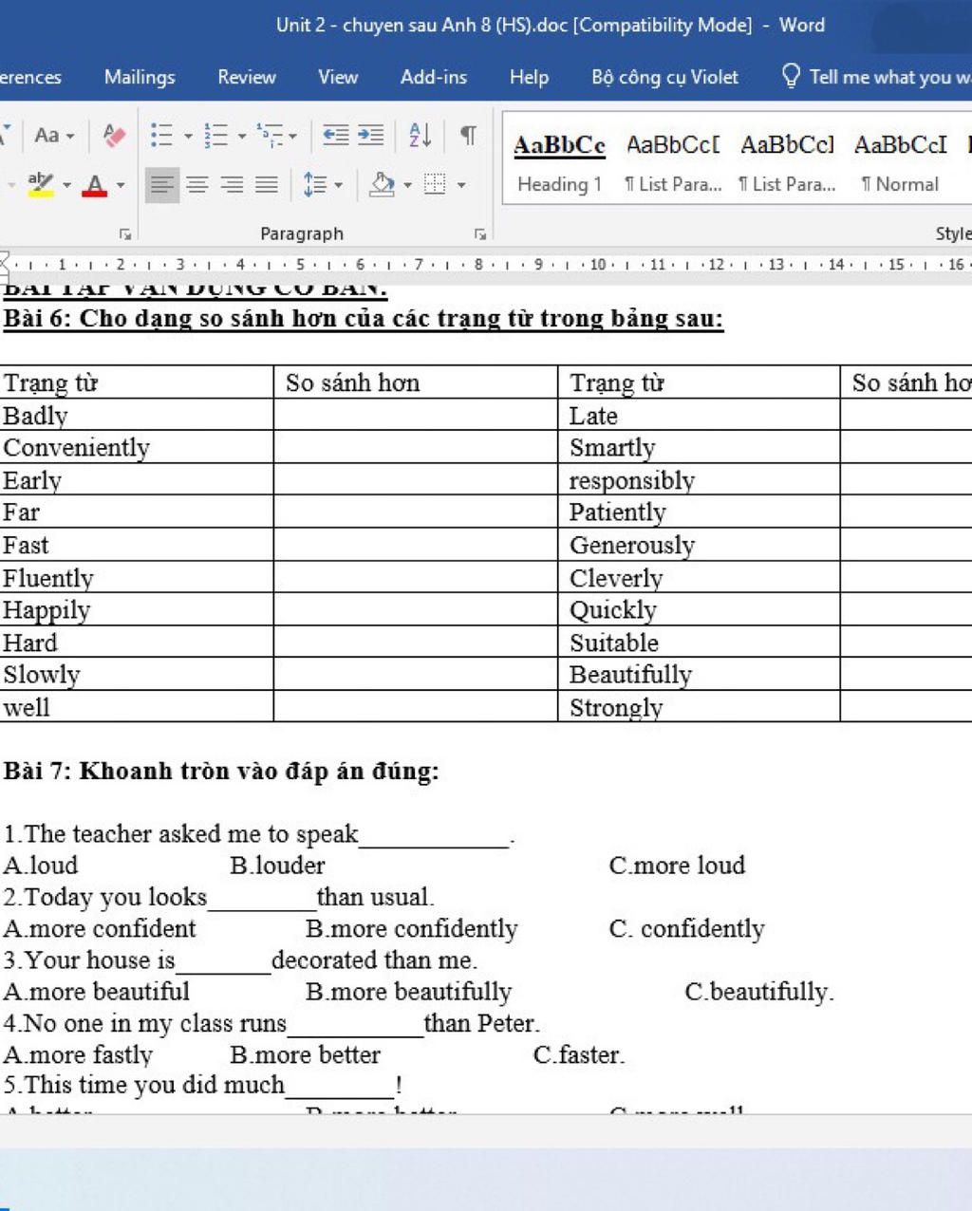Apply red font color

pyautogui.click(x=94, y=185)
